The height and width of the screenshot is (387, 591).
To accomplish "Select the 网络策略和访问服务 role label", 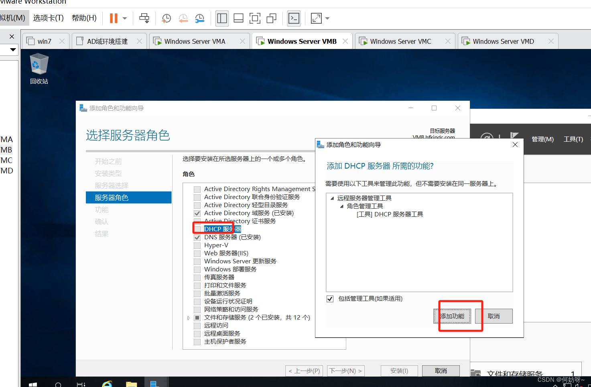I will click(x=231, y=310).
